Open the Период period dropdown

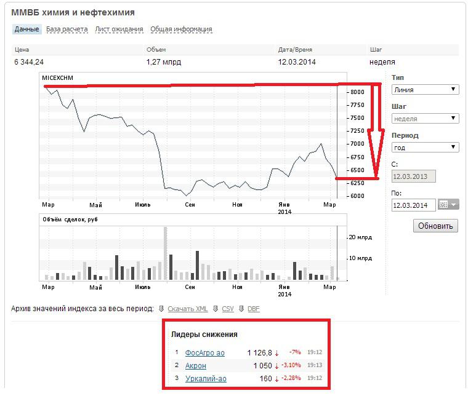[x=425, y=147]
